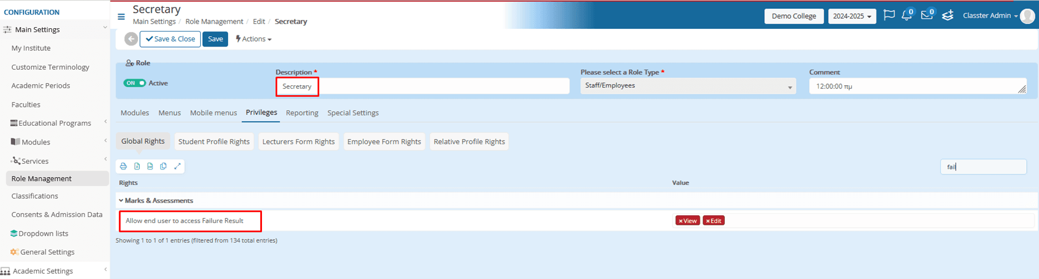This screenshot has width=1039, height=279.
Task: Open Relative Profile Rights sub-tab
Action: pos(469,142)
